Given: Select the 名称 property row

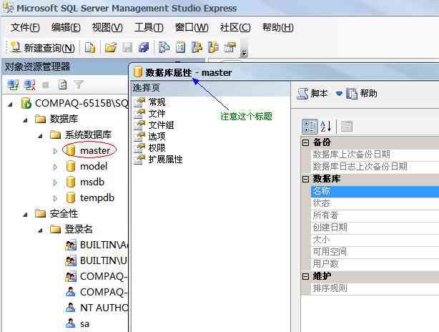Looking at the screenshot, I should coord(375,191).
